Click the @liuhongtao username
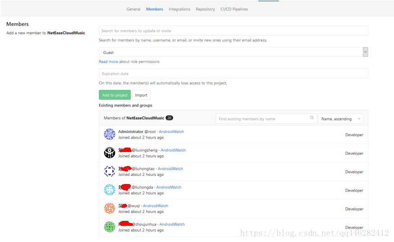The height and width of the screenshot is (242, 394). [143, 169]
